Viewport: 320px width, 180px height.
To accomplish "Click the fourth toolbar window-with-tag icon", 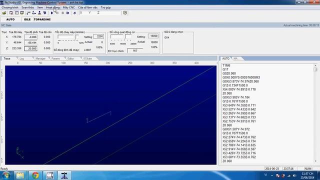I will click(x=22, y=13).
